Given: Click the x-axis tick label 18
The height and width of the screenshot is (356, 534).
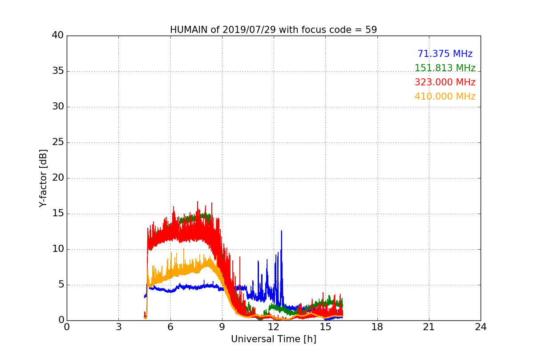Looking at the screenshot, I should [x=377, y=327].
